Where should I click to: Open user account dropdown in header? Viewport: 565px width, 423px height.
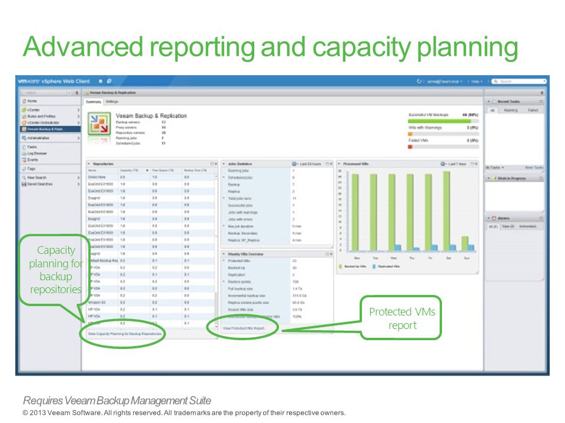[x=445, y=82]
